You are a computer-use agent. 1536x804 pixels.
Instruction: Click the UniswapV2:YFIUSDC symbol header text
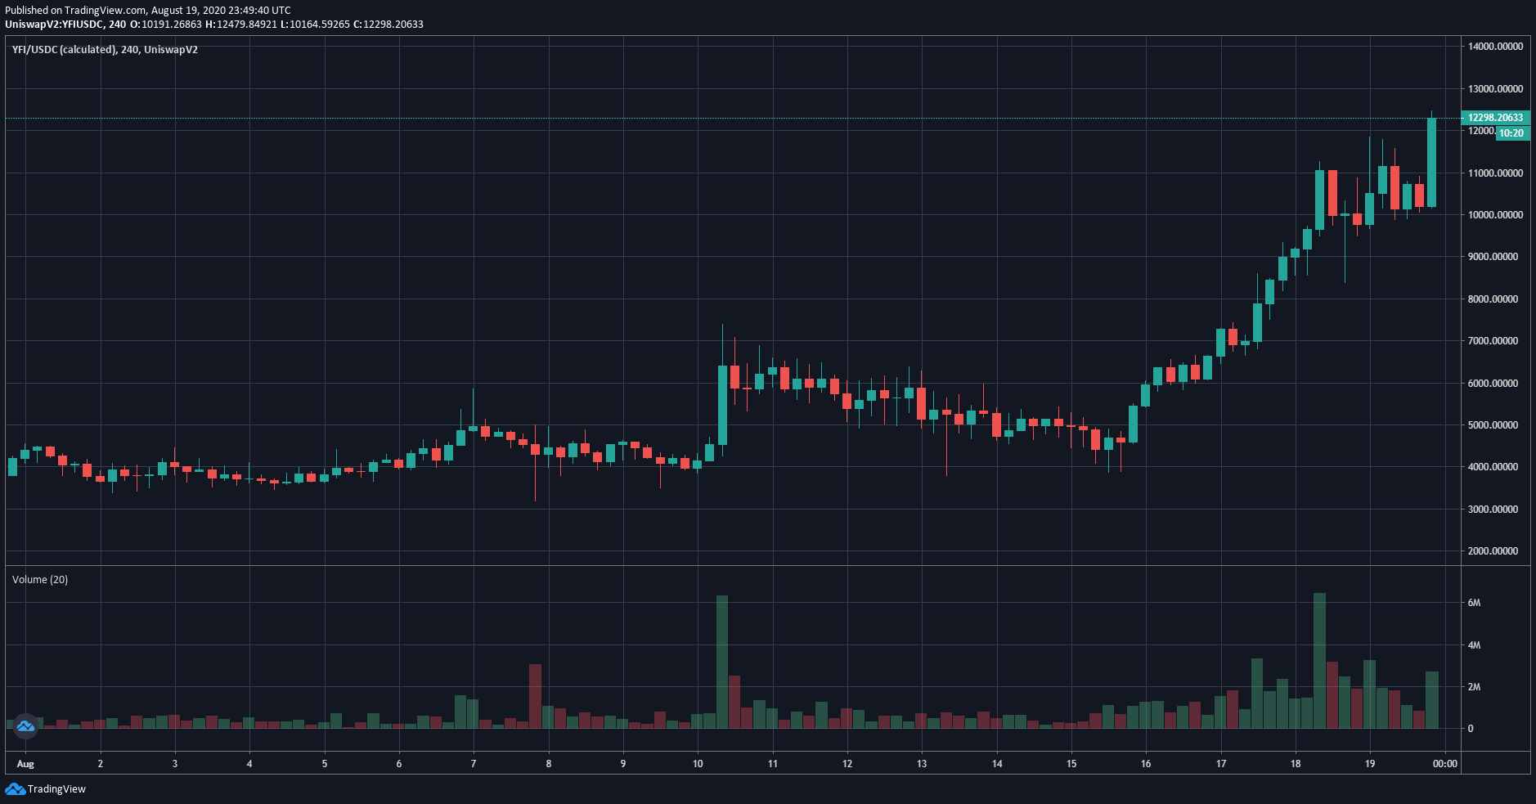[x=54, y=25]
